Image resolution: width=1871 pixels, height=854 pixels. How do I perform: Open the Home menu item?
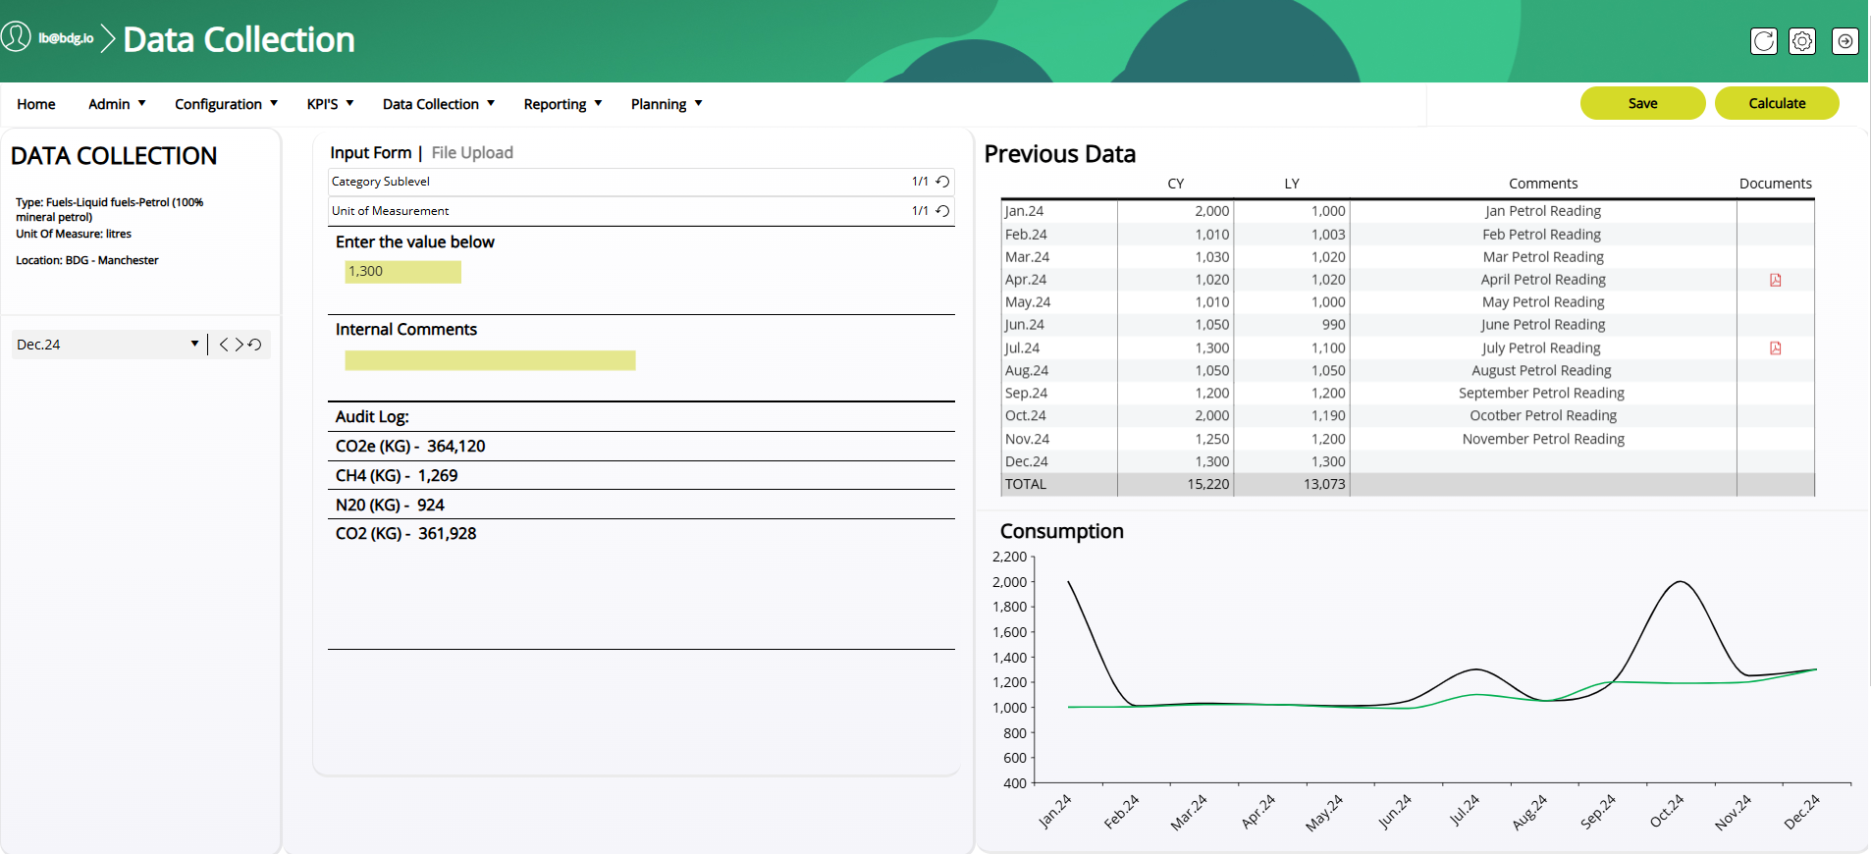[36, 104]
